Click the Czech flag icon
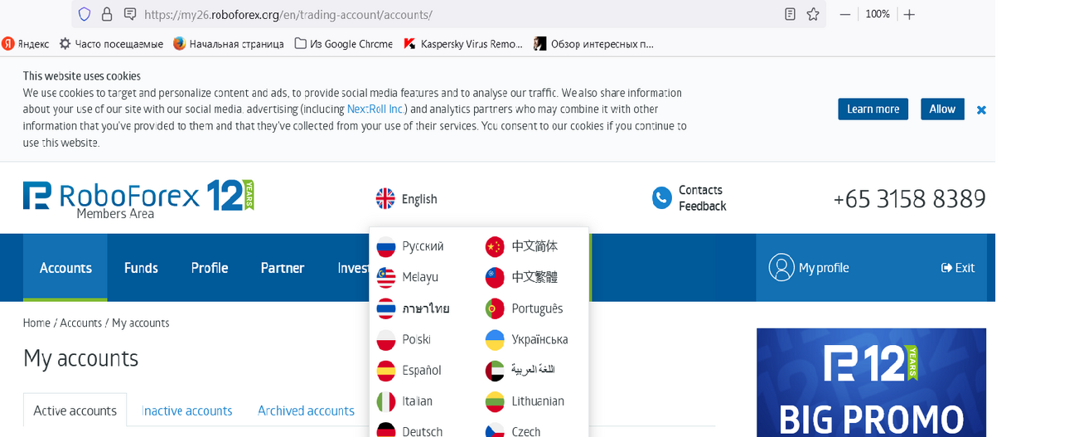Image resolution: width=1069 pixels, height=437 pixels. (495, 431)
